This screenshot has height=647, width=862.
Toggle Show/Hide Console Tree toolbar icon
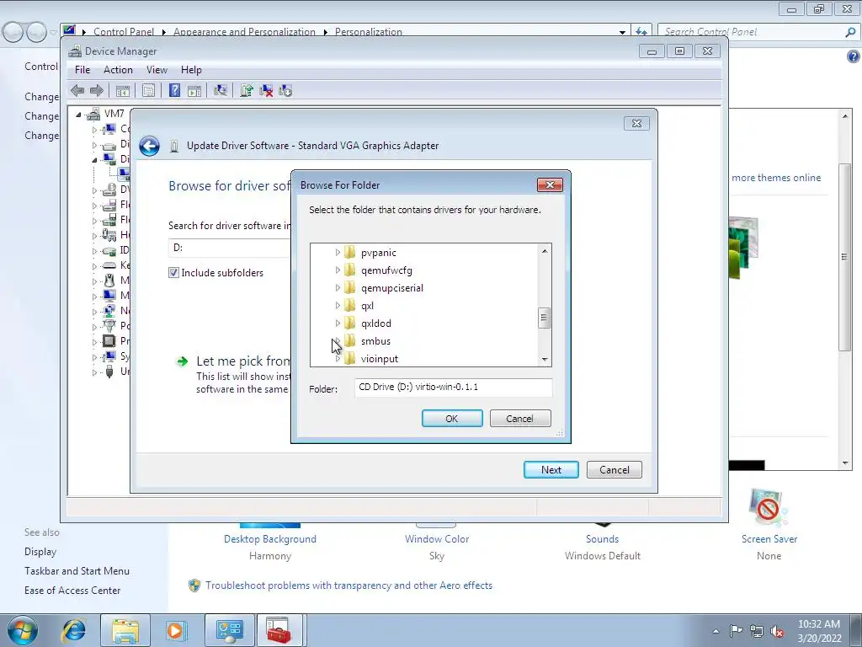pyautogui.click(x=123, y=91)
